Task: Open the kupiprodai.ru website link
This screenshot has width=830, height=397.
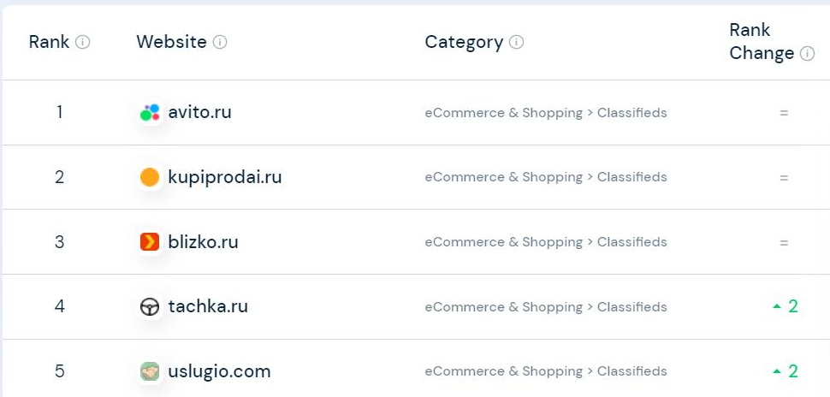Action: (224, 177)
